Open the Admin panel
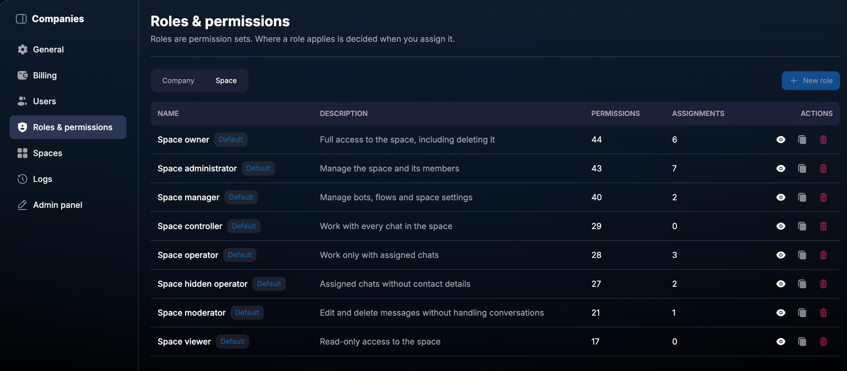847x371 pixels. 68,205
